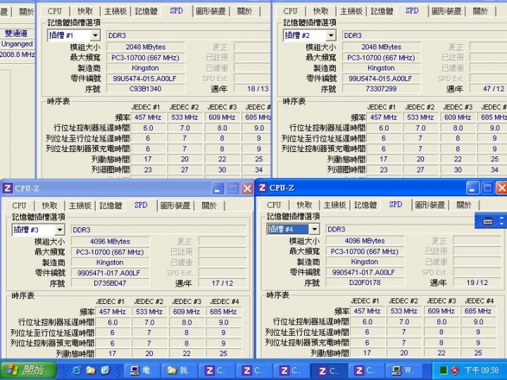Minimize the slot #4 CPU-Z window

(x=472, y=188)
